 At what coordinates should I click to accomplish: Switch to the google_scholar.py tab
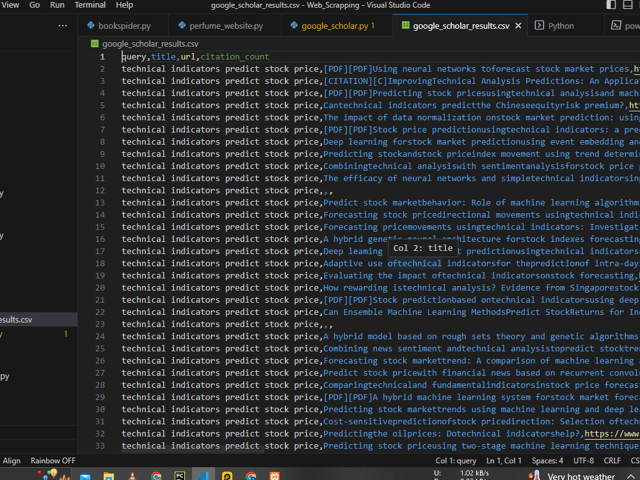337,26
